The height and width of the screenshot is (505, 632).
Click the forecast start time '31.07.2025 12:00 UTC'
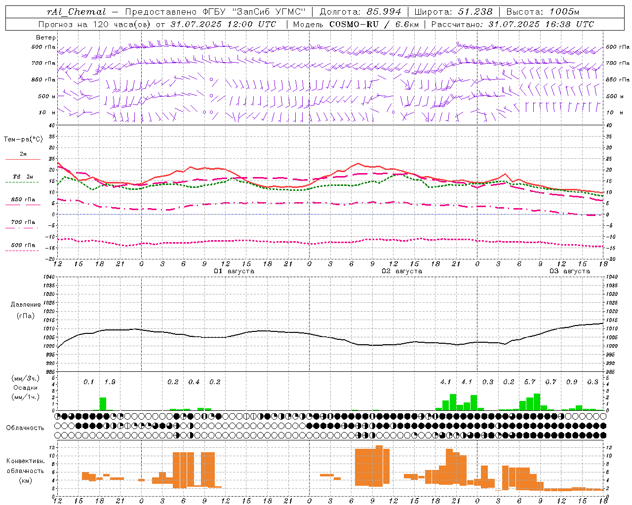223,24
